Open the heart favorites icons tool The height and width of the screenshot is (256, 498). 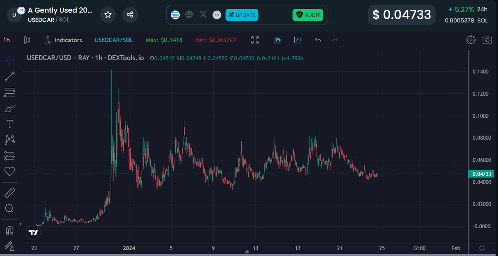[x=10, y=171]
